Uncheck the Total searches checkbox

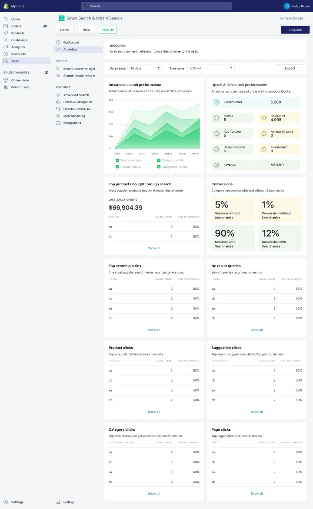[117, 161]
